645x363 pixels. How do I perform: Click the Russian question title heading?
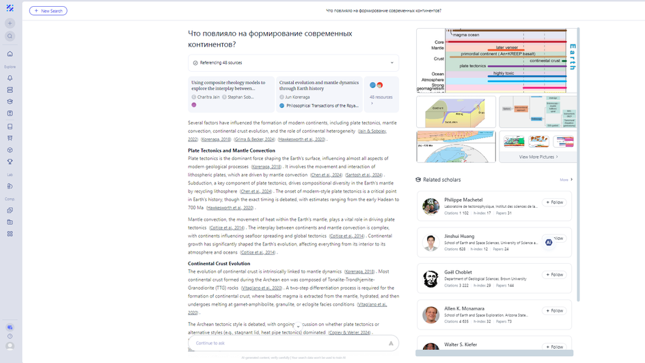[x=270, y=39]
